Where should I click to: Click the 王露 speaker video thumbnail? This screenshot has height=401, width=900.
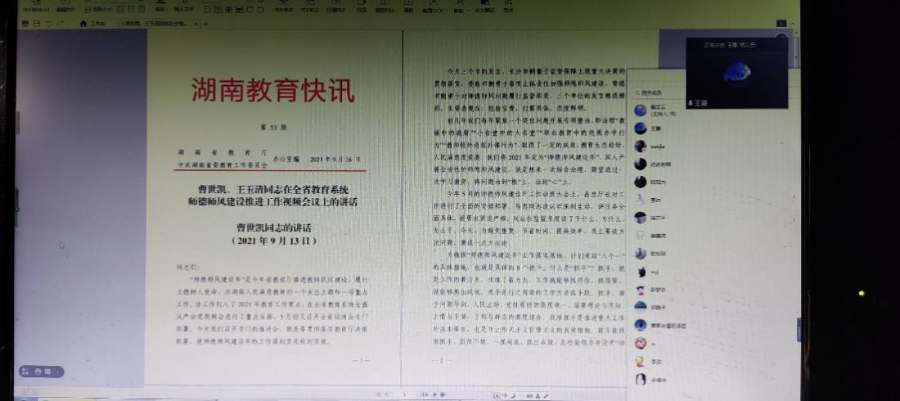click(x=736, y=73)
